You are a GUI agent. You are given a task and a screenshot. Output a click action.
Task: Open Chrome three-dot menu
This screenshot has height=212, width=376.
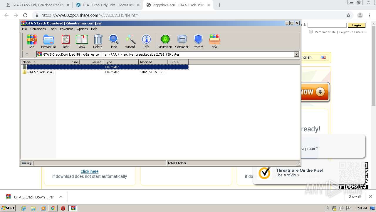pyautogui.click(x=370, y=15)
